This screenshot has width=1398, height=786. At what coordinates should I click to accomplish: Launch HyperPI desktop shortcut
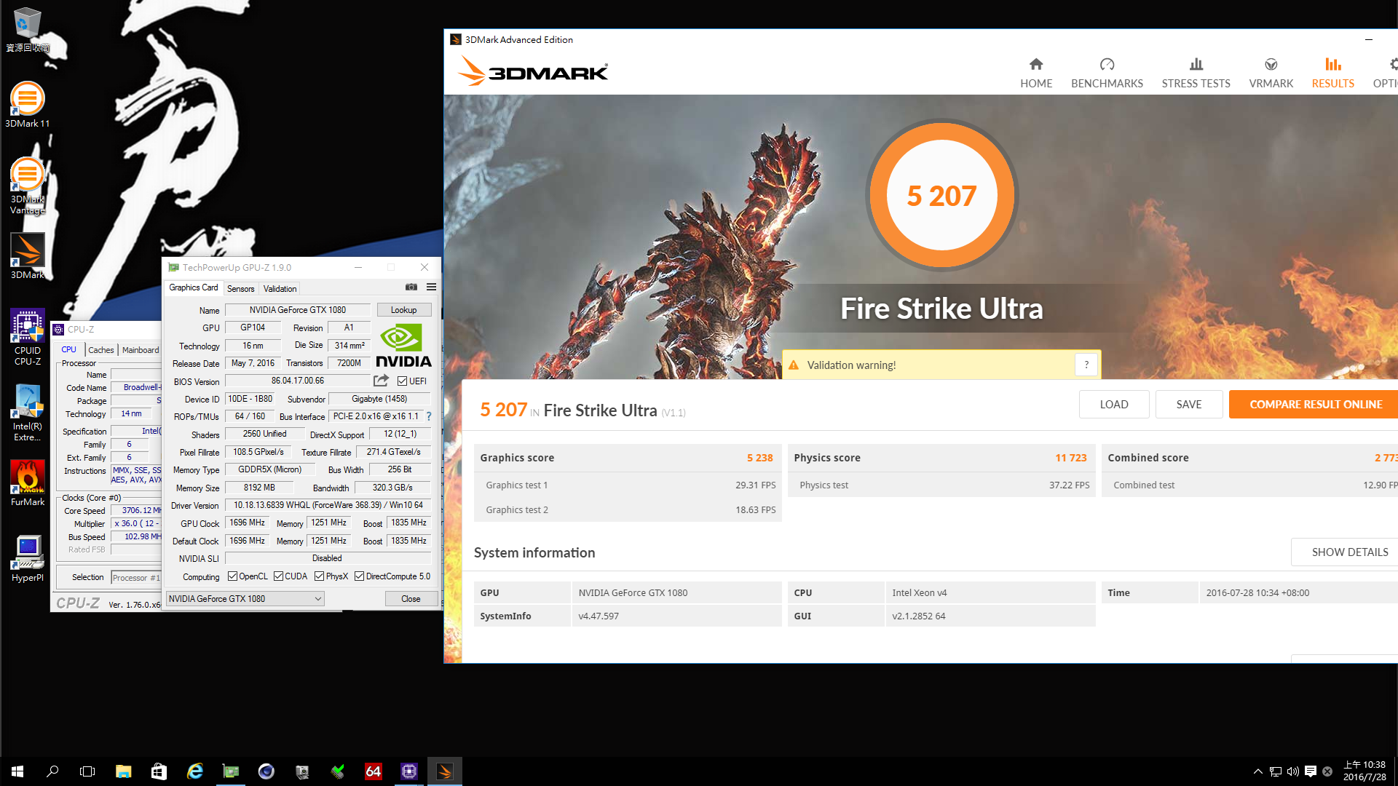27,558
